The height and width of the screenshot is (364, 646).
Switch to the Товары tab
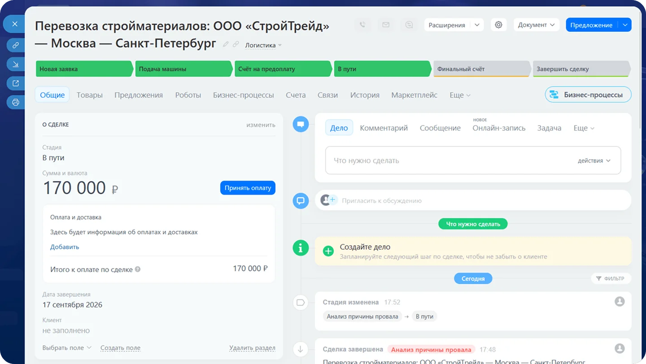90,95
